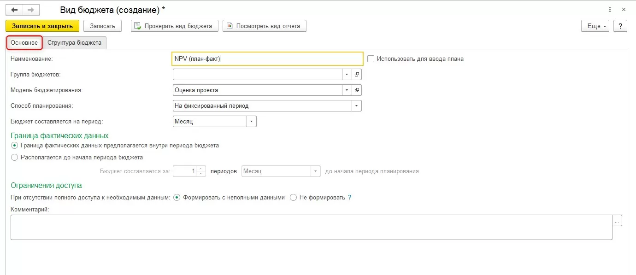Expand the Группа бюджетов dropdown list

(x=347, y=74)
